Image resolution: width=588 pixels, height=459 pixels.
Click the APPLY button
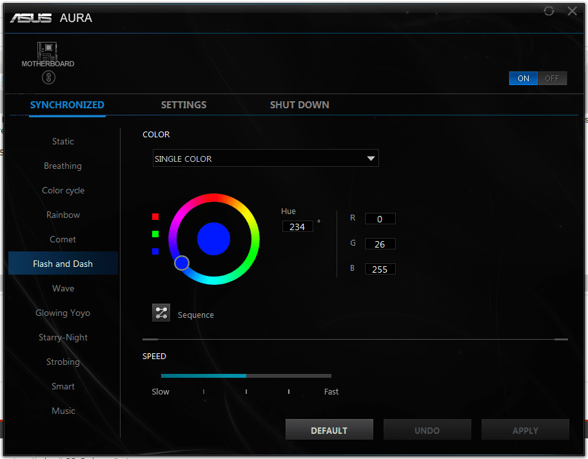tap(525, 430)
